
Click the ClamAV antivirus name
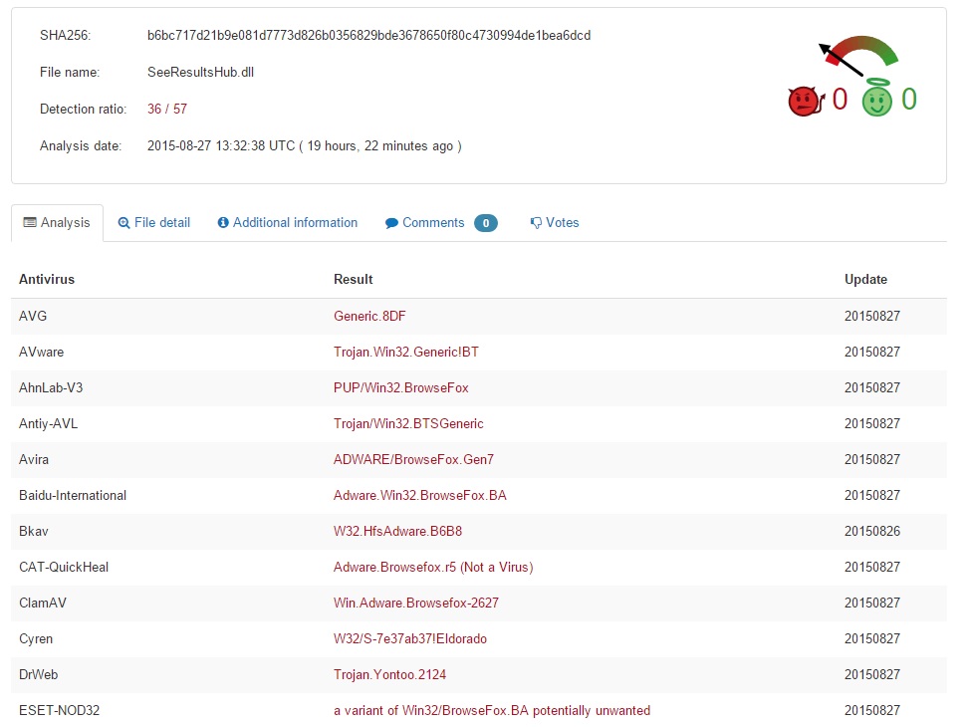click(x=43, y=604)
